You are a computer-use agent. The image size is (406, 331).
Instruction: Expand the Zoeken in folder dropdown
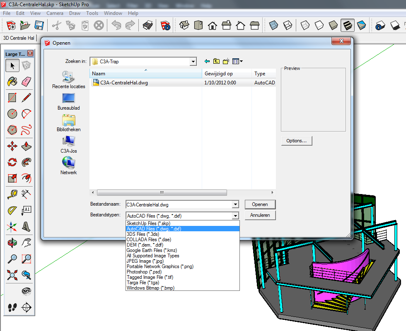(x=193, y=62)
